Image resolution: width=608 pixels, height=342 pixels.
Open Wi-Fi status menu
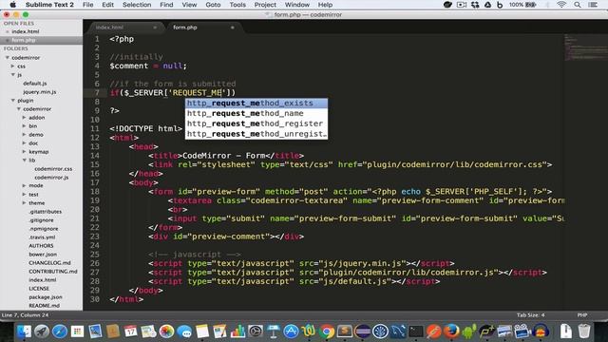click(x=561, y=5)
